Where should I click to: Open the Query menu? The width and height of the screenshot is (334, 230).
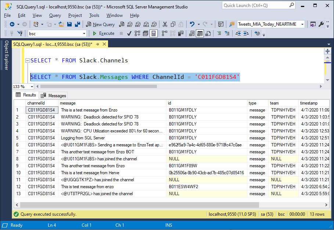[55, 15]
